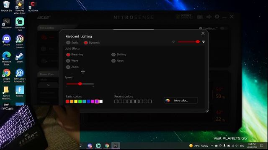
Task: Click the NitroSense taskbar icon
Action: [x=116, y=145]
